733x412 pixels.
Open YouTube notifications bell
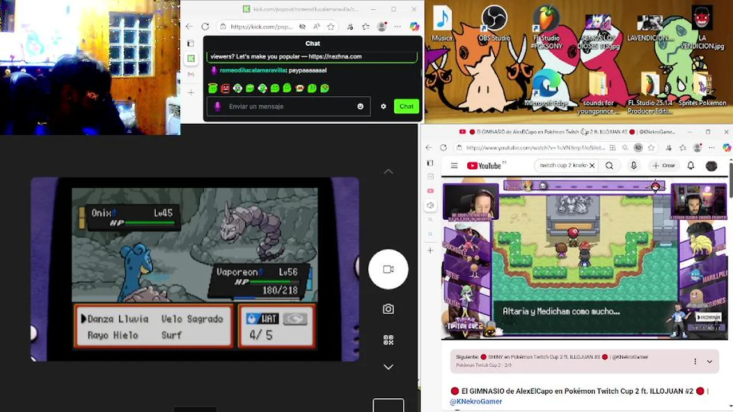(691, 165)
